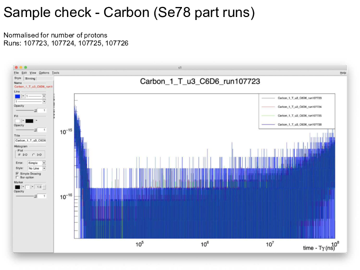Open the Tools menu

[55, 73]
